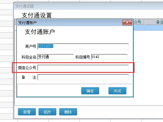Click the selected text 22010203
163x122 pixels.
click(46, 46)
